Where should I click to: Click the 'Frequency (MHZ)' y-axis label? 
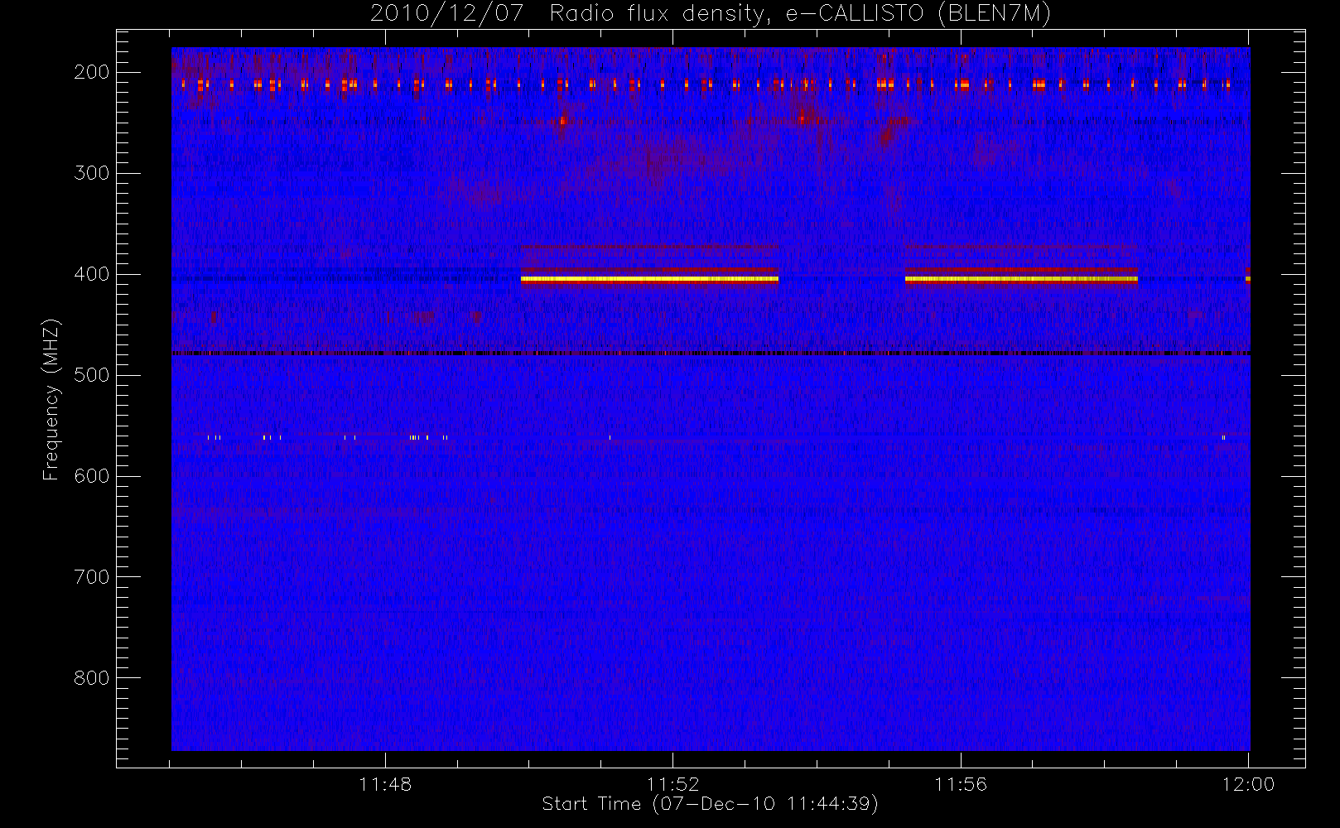click(x=51, y=399)
